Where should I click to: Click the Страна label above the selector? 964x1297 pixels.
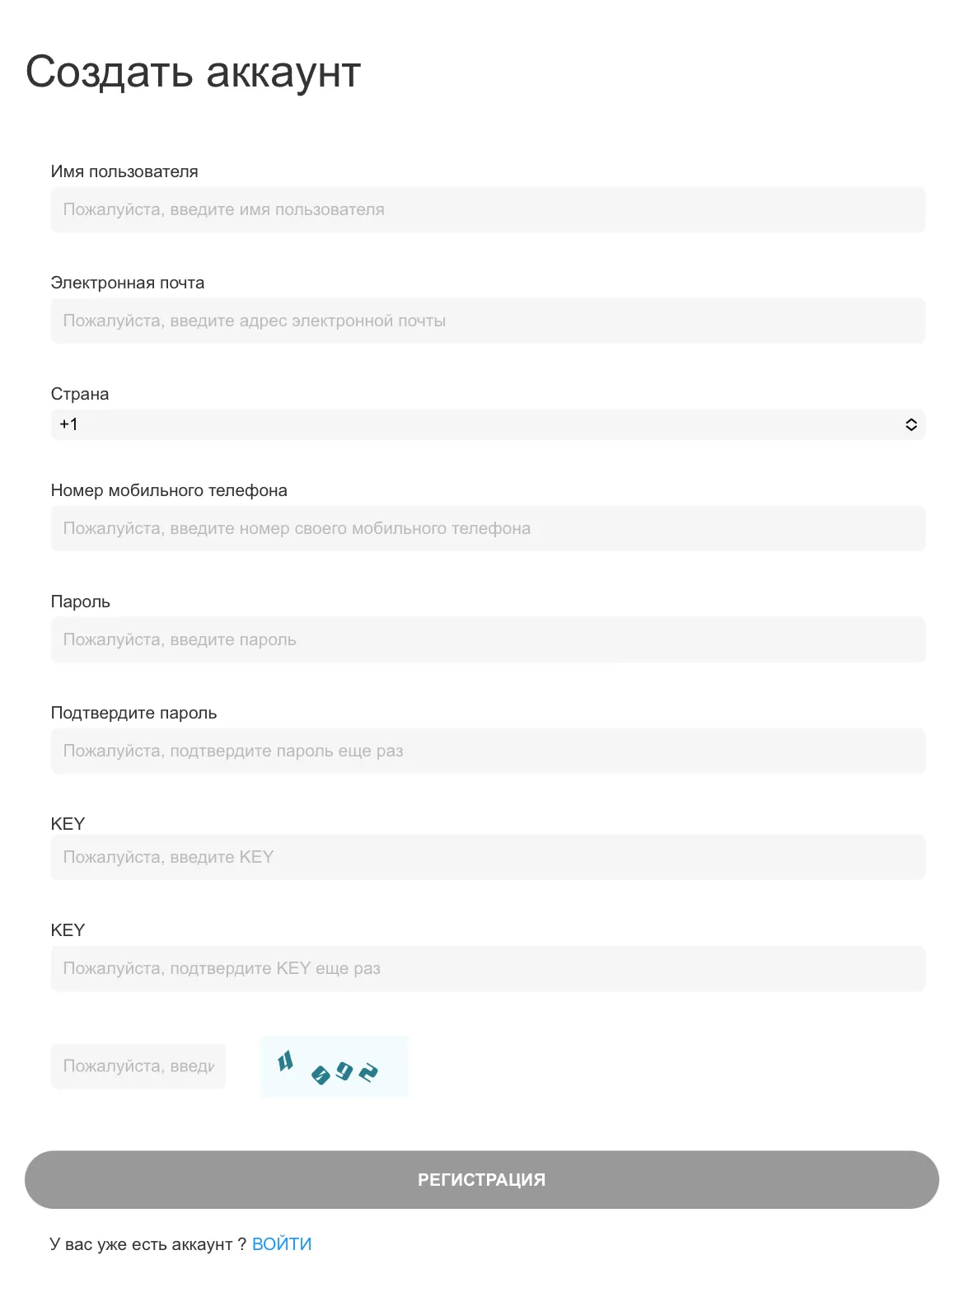click(80, 394)
